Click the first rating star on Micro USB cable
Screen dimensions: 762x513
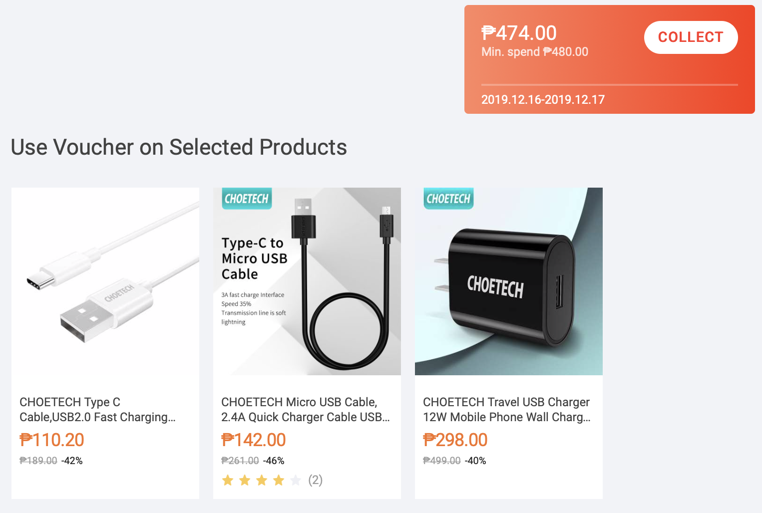(x=228, y=480)
